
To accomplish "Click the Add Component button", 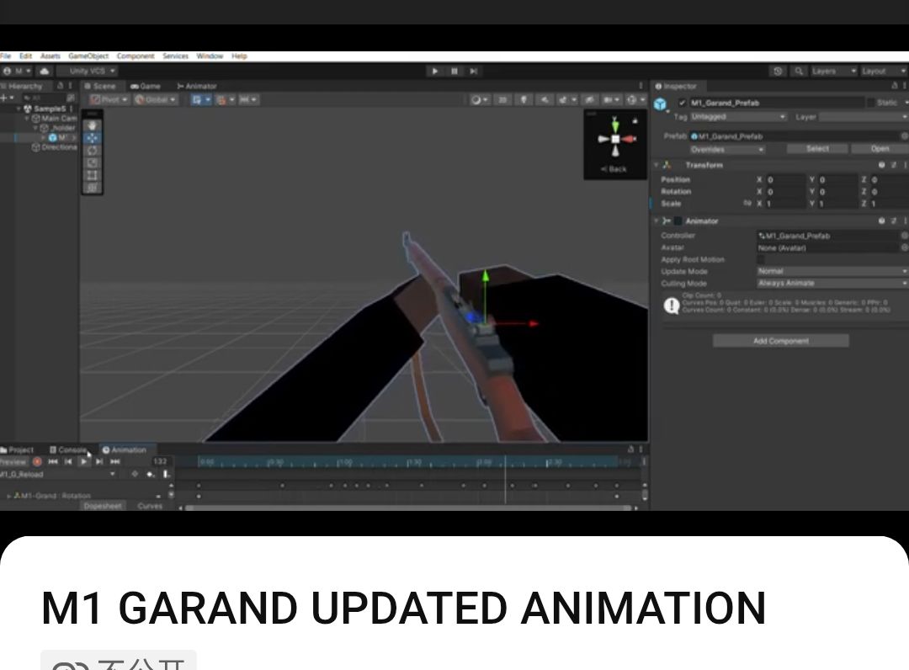I will [x=780, y=341].
